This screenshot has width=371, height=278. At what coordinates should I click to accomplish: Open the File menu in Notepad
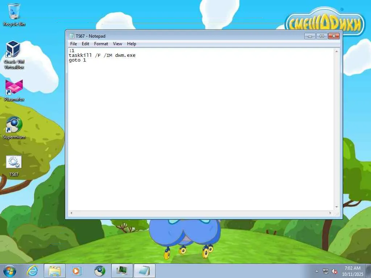click(73, 44)
